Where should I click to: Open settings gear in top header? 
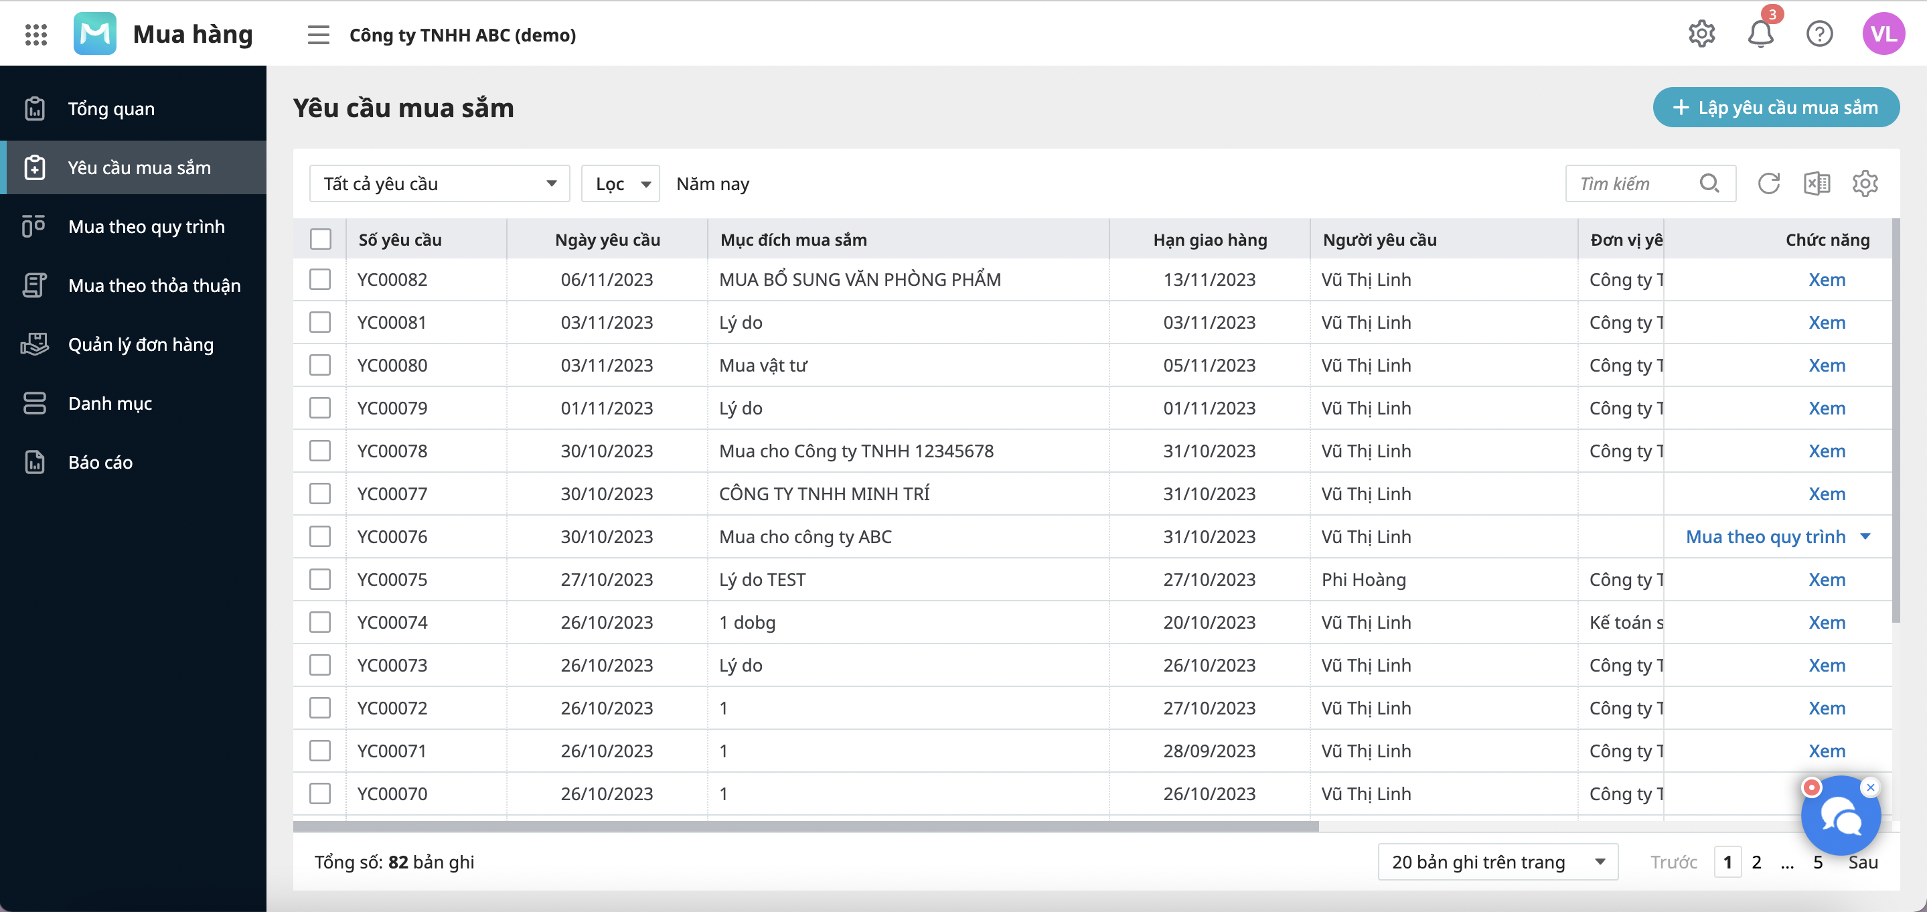[1702, 33]
